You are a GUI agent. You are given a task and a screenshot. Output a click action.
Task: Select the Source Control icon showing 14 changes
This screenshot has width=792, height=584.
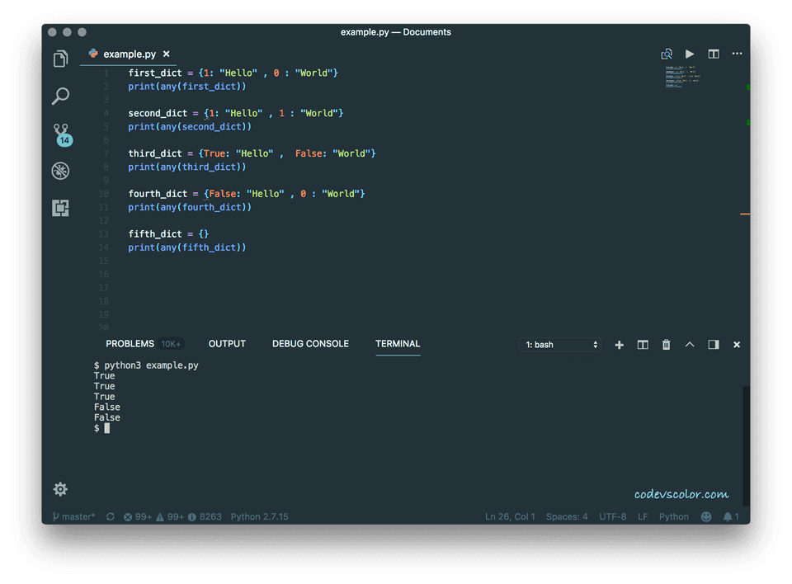point(60,132)
